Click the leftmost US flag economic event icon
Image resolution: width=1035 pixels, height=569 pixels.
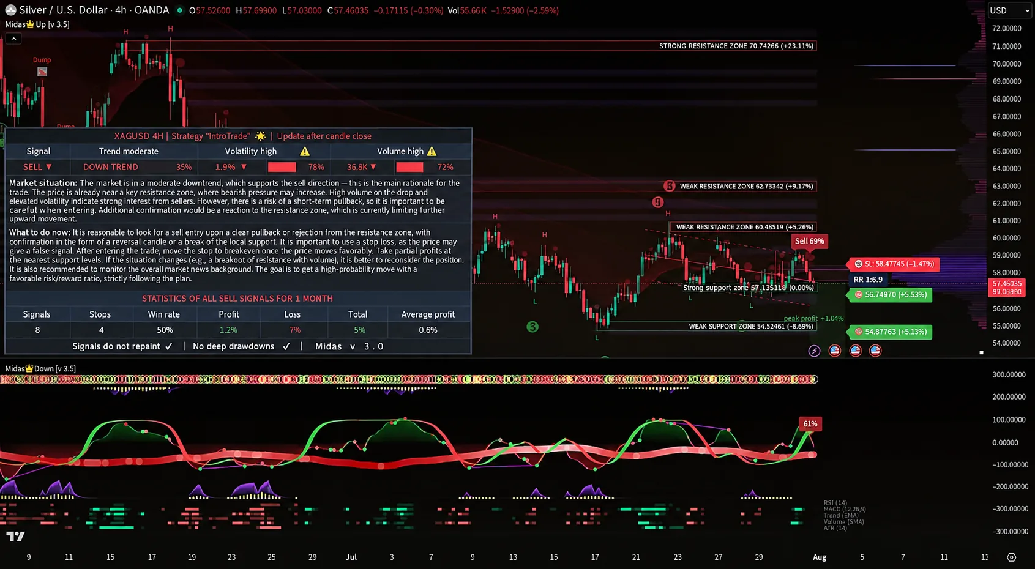coord(834,351)
